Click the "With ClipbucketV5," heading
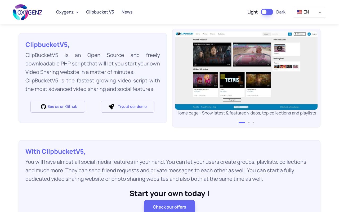This screenshot has width=339, height=212. click(55, 152)
